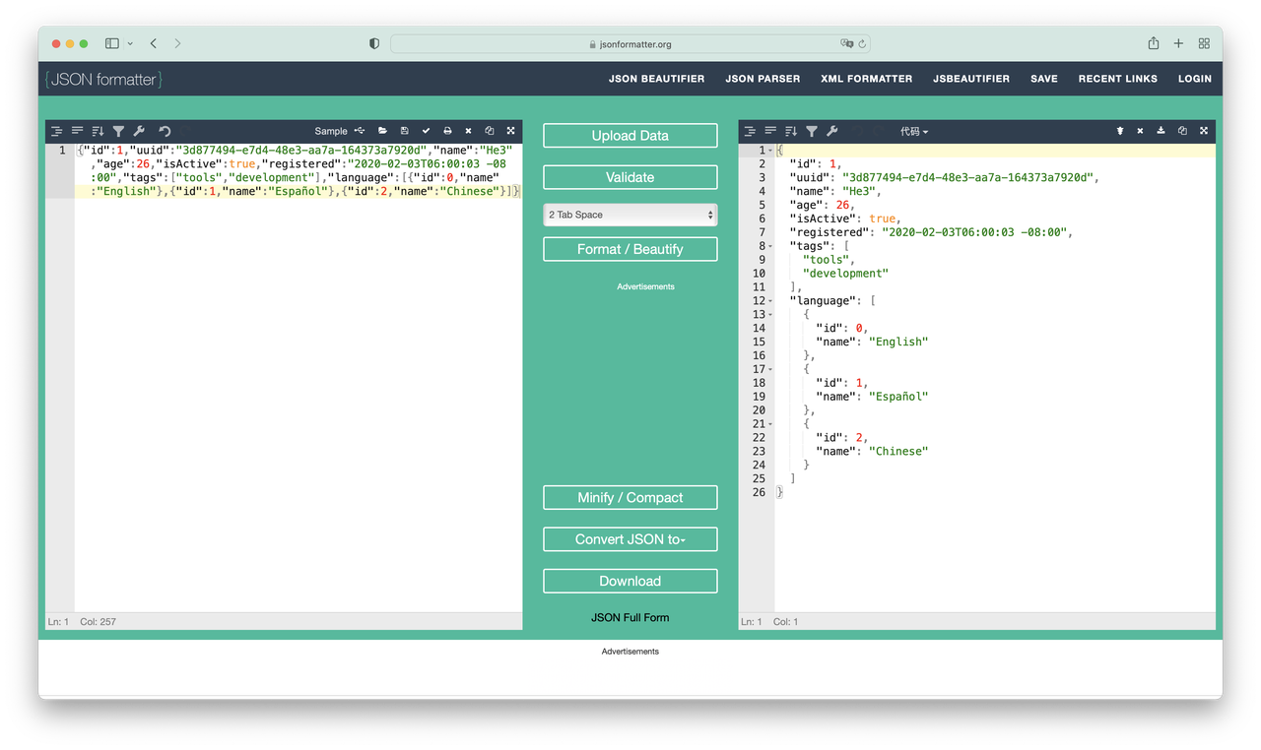Click Safari privacy shield icon
This screenshot has width=1261, height=750.
(374, 43)
